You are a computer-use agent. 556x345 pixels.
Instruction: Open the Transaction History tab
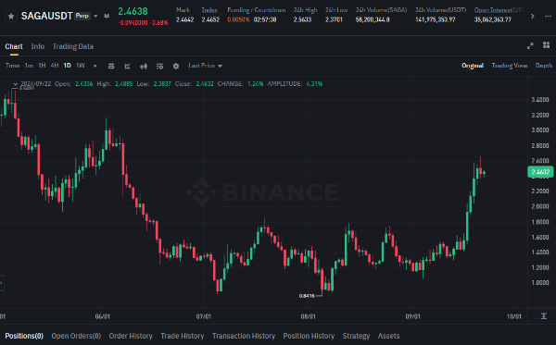click(244, 336)
